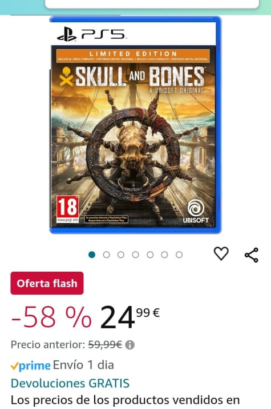The image size is (271, 409).
Task: Tap the Skull and Bones cover image
Action: (135, 125)
